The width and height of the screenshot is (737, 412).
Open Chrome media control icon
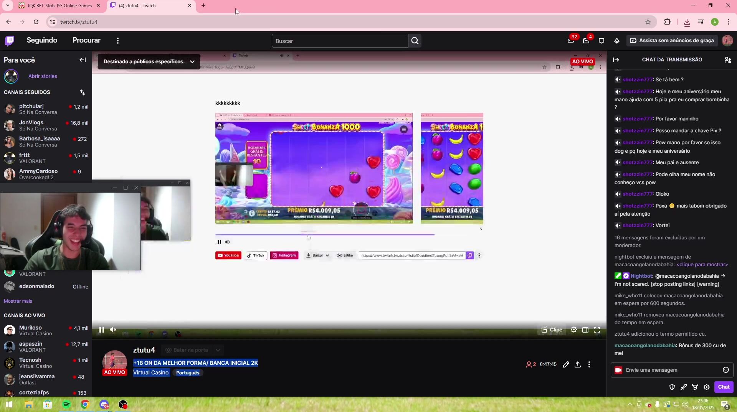click(701, 22)
